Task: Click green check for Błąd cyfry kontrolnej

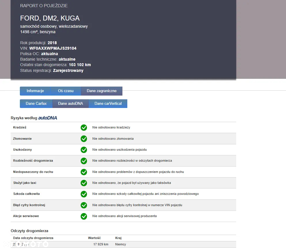Action: click(84, 205)
